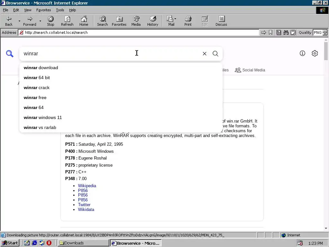Choose the 'winrar vs rarlab' suggestion
Screen dimensions: 329x247
coord(121,127)
